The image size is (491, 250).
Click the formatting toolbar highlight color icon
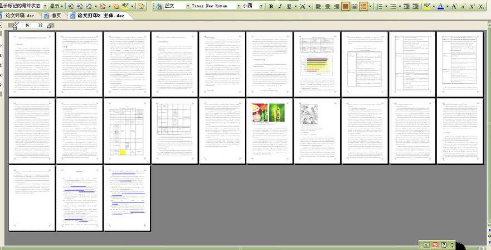[x=426, y=6]
